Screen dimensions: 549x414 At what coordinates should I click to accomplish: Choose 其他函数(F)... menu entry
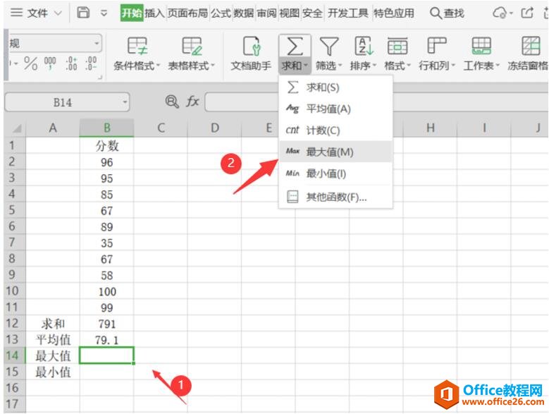[335, 197]
